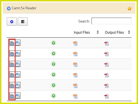Sort by the Input Files column arrows

pyautogui.click(x=98, y=32)
